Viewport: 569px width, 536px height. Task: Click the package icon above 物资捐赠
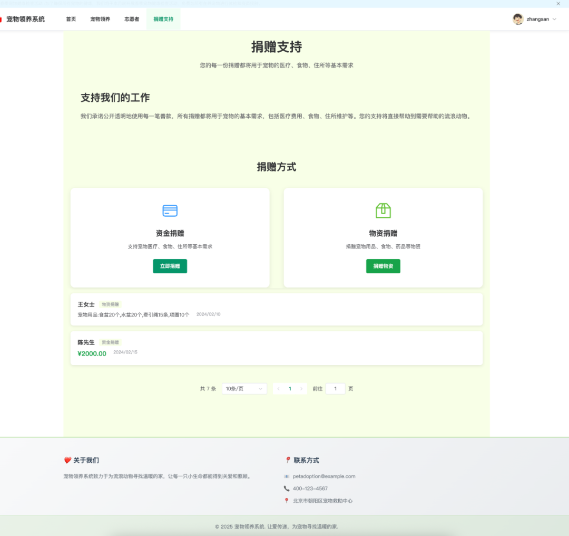point(383,210)
